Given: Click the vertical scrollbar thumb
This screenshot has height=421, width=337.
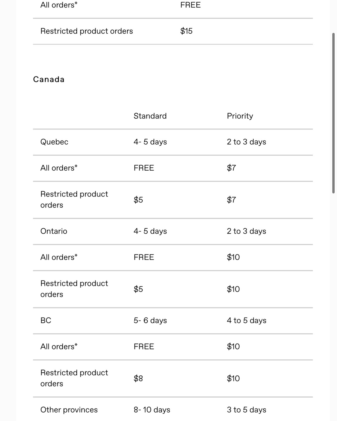Looking at the screenshot, I should 333,113.
